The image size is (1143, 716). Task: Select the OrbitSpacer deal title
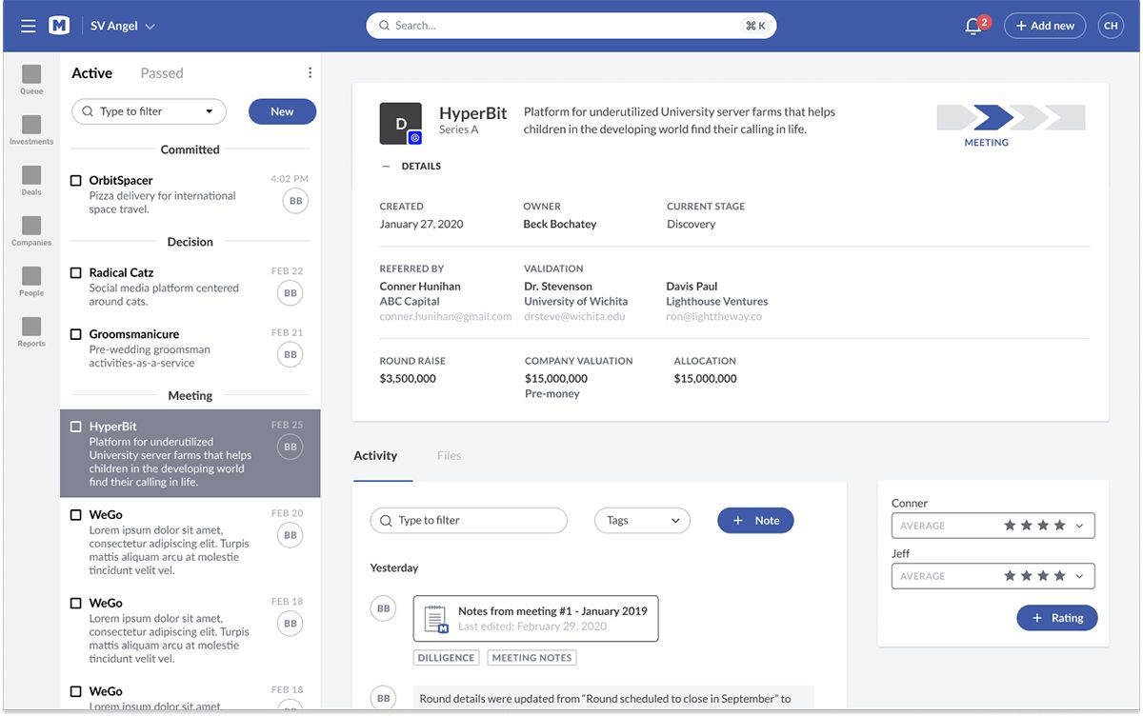[121, 180]
